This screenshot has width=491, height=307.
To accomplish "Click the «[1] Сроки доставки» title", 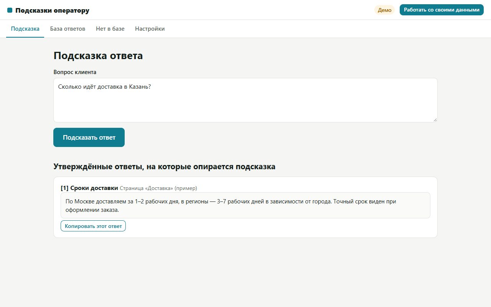I will pyautogui.click(x=89, y=188).
